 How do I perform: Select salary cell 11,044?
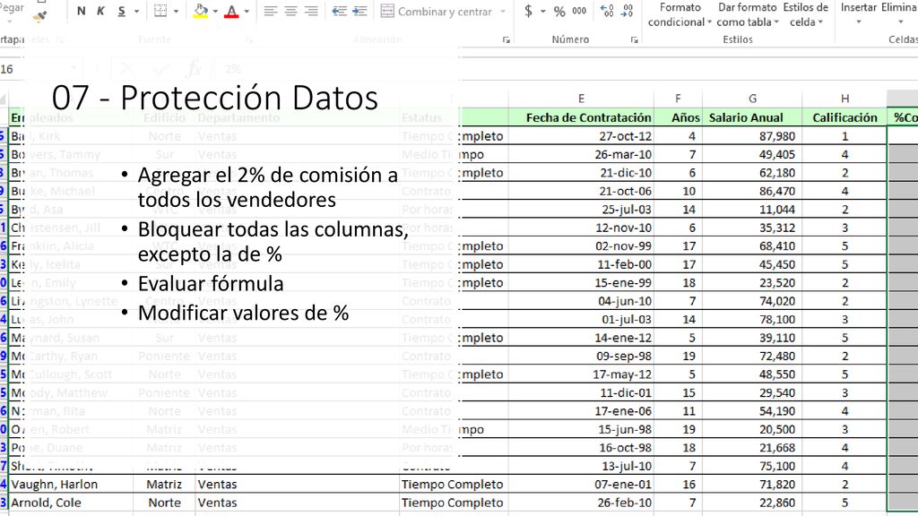coord(752,210)
